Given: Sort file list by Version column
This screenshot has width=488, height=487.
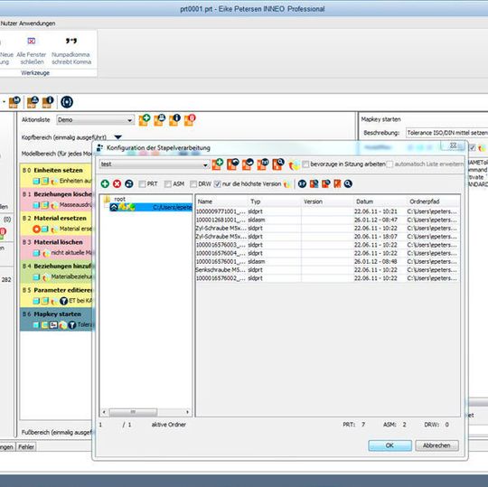Looking at the screenshot, I should pos(327,201).
